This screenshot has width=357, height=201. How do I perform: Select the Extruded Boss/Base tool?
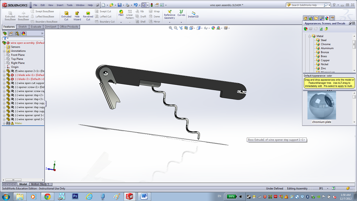[10, 15]
